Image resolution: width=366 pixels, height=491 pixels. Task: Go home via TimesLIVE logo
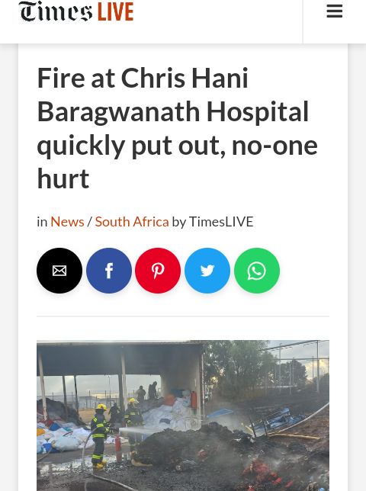tap(76, 11)
